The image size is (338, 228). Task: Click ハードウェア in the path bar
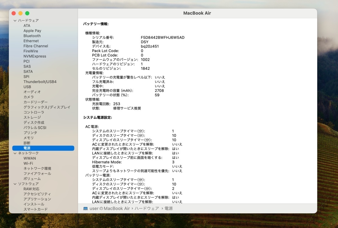pos(147,209)
